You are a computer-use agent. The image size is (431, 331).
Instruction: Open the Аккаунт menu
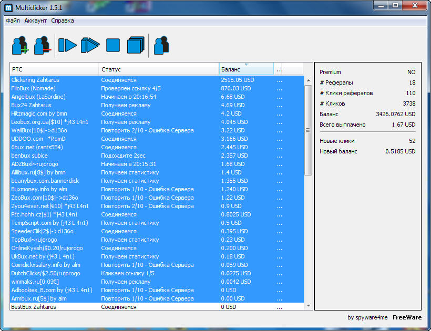pos(35,20)
